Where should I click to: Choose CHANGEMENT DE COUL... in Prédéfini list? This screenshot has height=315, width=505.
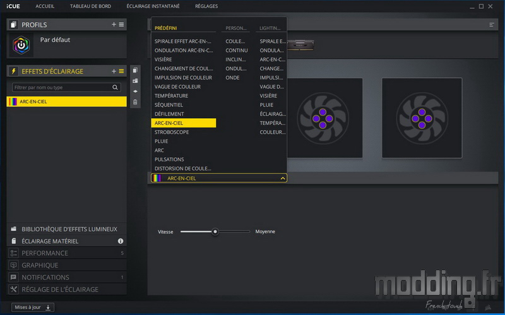click(184, 68)
